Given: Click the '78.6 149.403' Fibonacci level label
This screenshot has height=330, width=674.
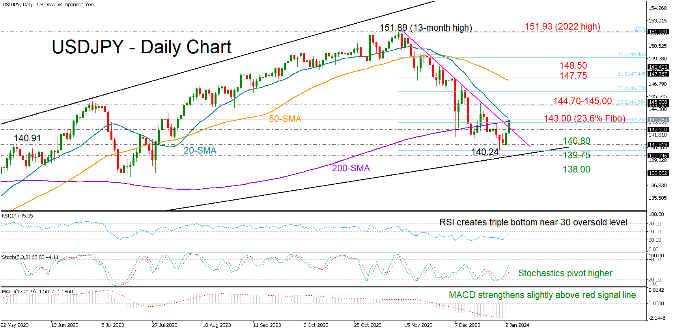Looking at the screenshot, I should click(x=632, y=54).
